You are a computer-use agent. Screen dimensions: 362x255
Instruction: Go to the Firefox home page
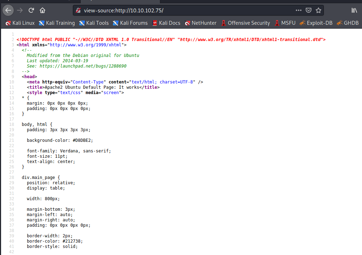(x=42, y=10)
